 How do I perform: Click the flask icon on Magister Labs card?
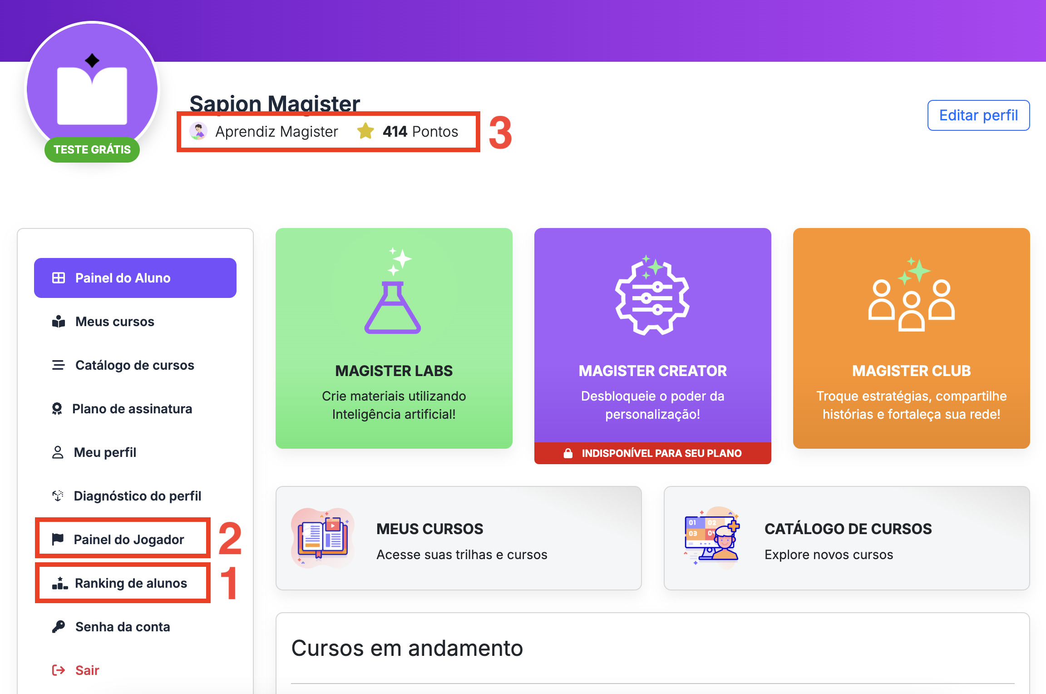click(393, 305)
